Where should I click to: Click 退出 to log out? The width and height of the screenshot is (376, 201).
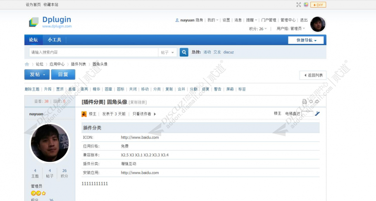tap(304, 20)
